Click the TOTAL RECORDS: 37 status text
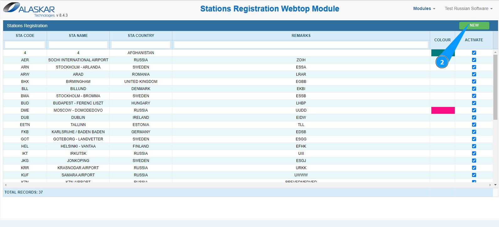Viewport: 499px width, 227px height. tap(23, 192)
